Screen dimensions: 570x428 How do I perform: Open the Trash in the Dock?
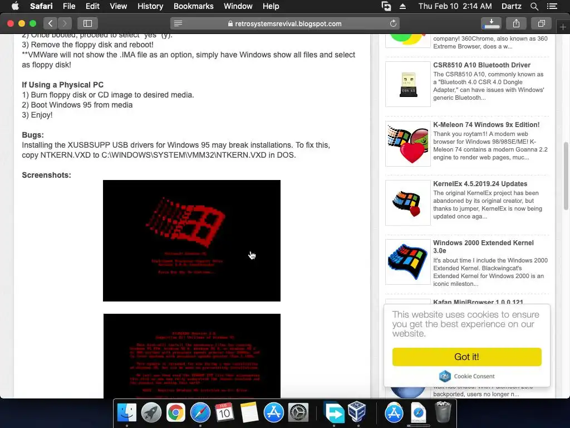click(443, 412)
